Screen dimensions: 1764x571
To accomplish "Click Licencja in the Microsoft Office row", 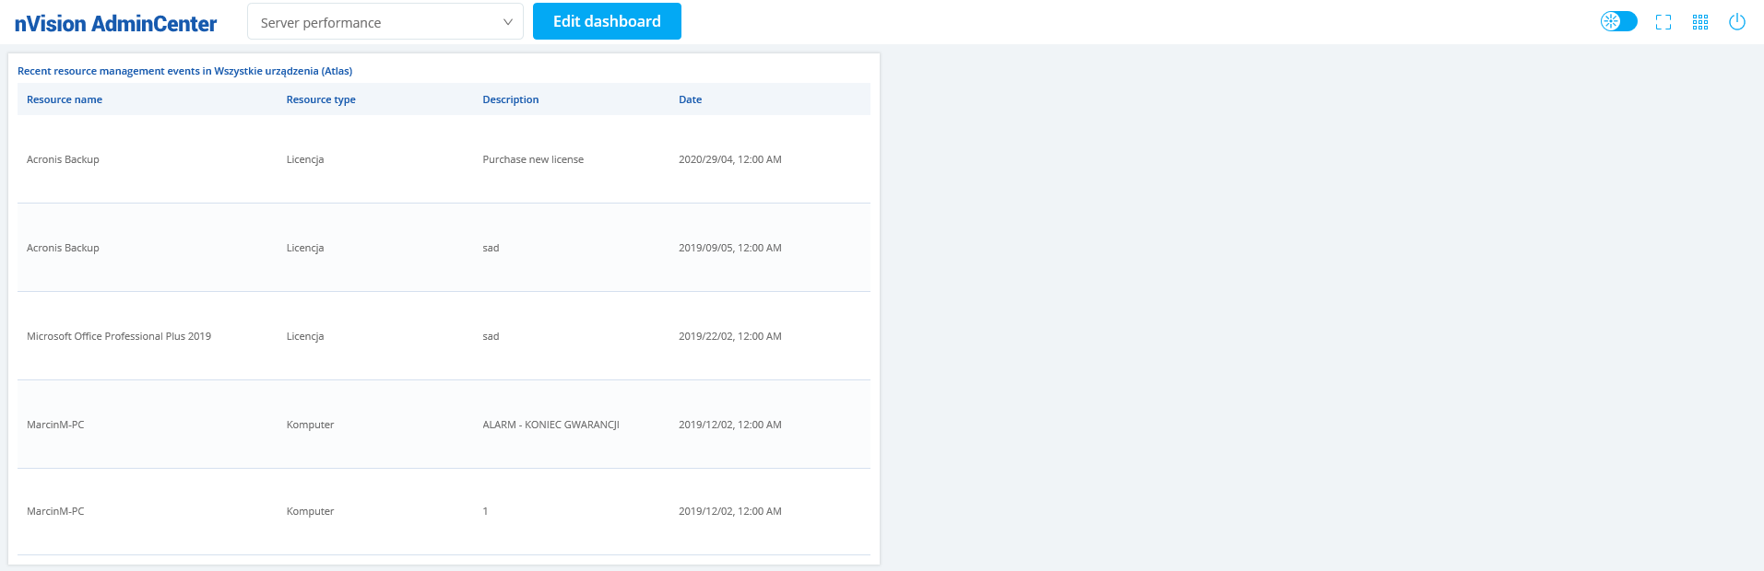I will coord(305,336).
